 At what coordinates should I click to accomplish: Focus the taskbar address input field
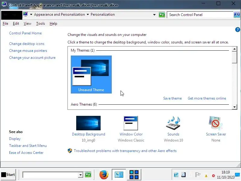click(x=50, y=175)
